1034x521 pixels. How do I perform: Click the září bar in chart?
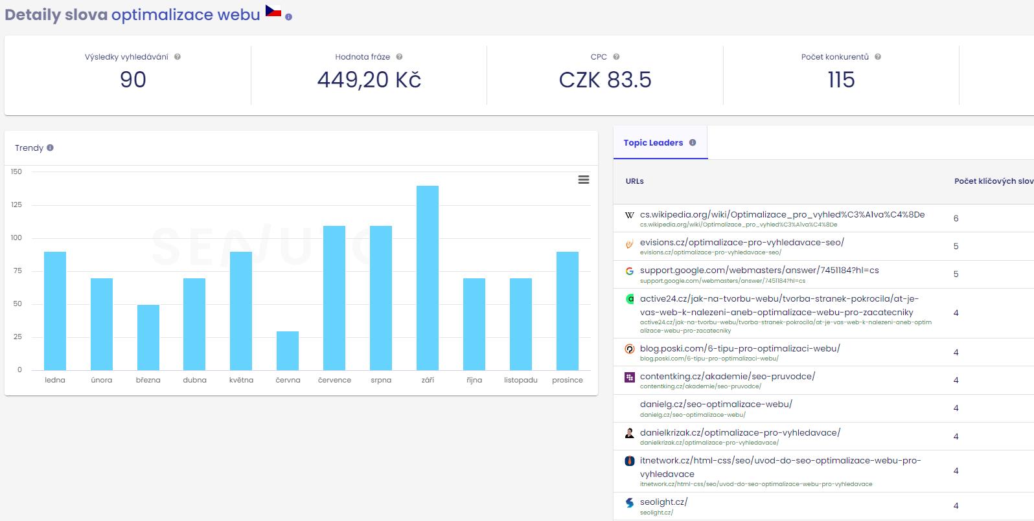click(x=428, y=278)
